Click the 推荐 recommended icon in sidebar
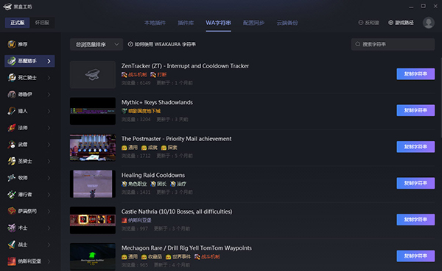This screenshot has width=442, height=271. click(12, 44)
